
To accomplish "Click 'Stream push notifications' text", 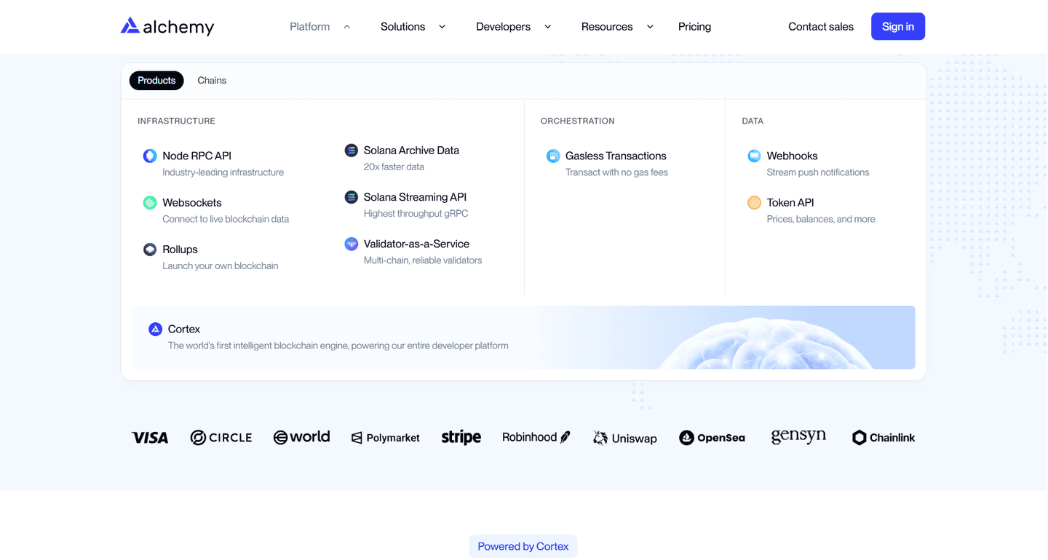I will point(818,172).
